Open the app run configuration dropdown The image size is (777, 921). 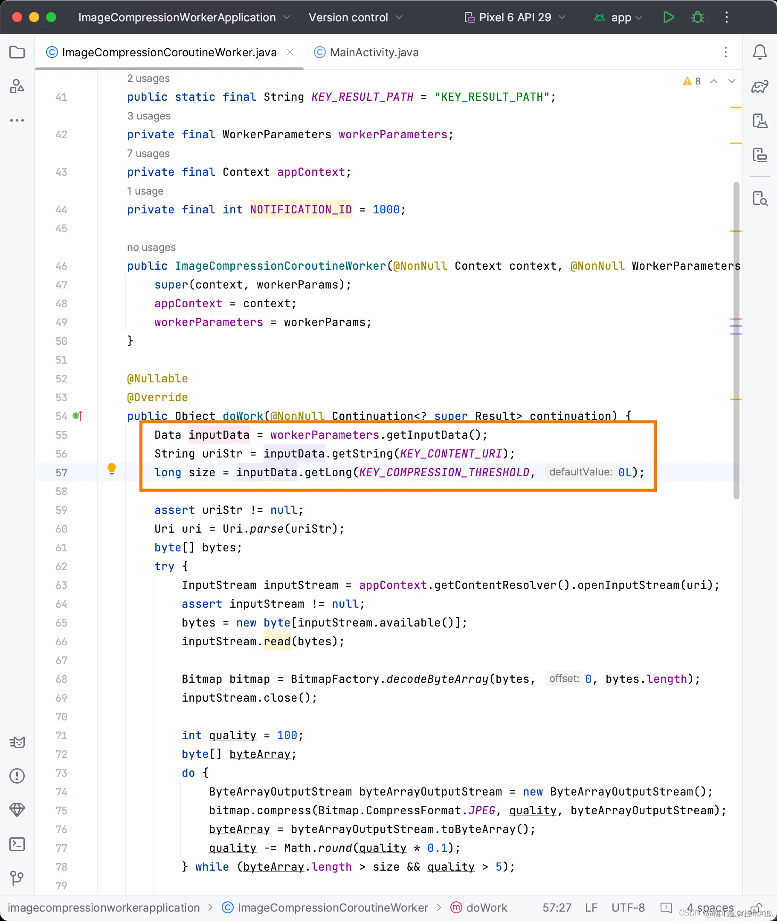(618, 17)
